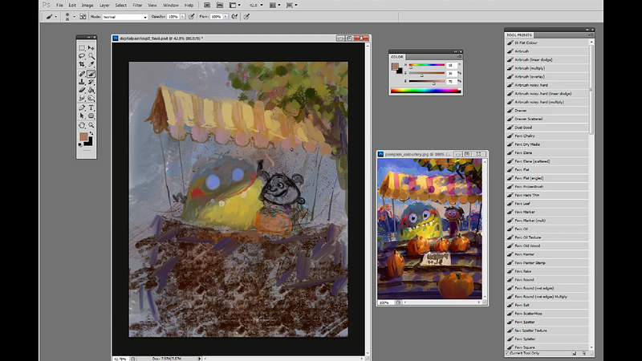Select the Eyedropper tool
The image size is (642, 361).
click(x=91, y=64)
